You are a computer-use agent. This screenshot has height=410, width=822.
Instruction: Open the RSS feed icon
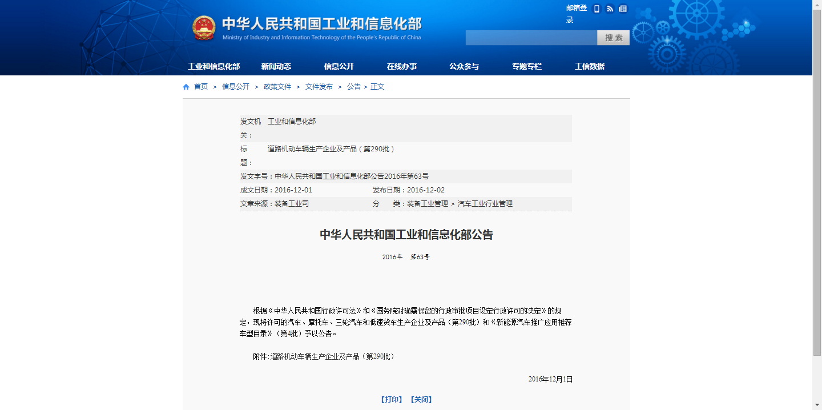[x=610, y=9]
